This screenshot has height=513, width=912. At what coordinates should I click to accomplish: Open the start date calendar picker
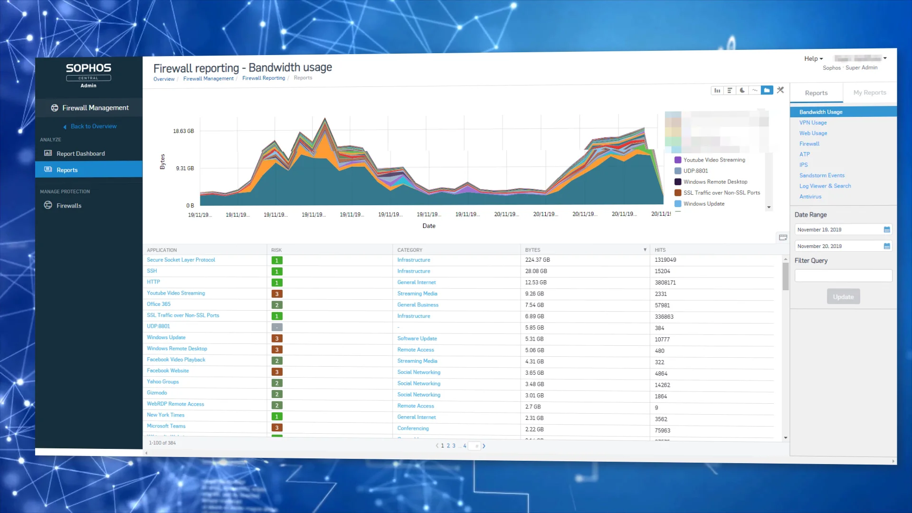(886, 229)
